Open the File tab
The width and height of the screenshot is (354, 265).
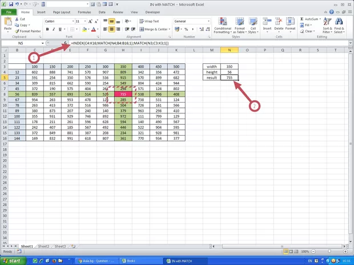pyautogui.click(x=9, y=12)
